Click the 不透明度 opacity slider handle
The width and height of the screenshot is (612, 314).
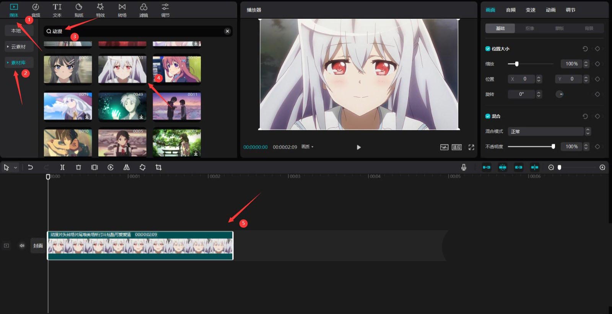coord(553,146)
